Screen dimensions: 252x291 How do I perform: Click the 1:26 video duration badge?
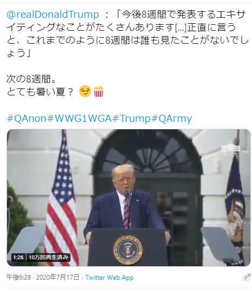[18, 258]
